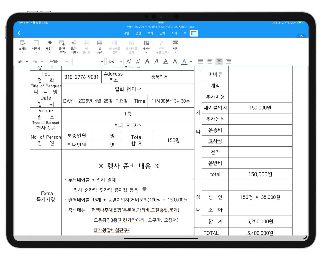Decrease font size with A-down icon
Image resolution: width=322 pixels, height=261 pixels.
pos(138,61)
